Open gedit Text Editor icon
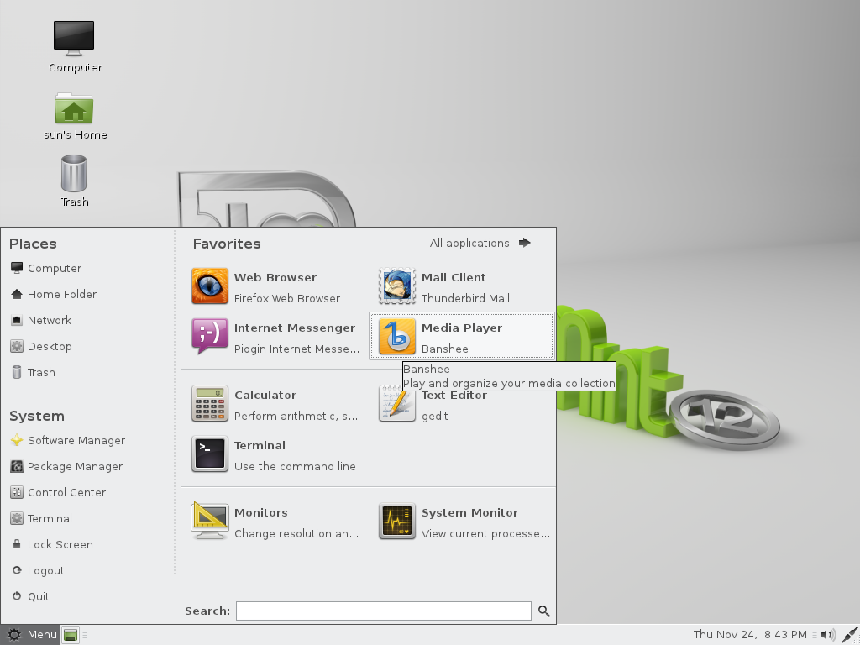This screenshot has height=645, width=860. click(397, 404)
